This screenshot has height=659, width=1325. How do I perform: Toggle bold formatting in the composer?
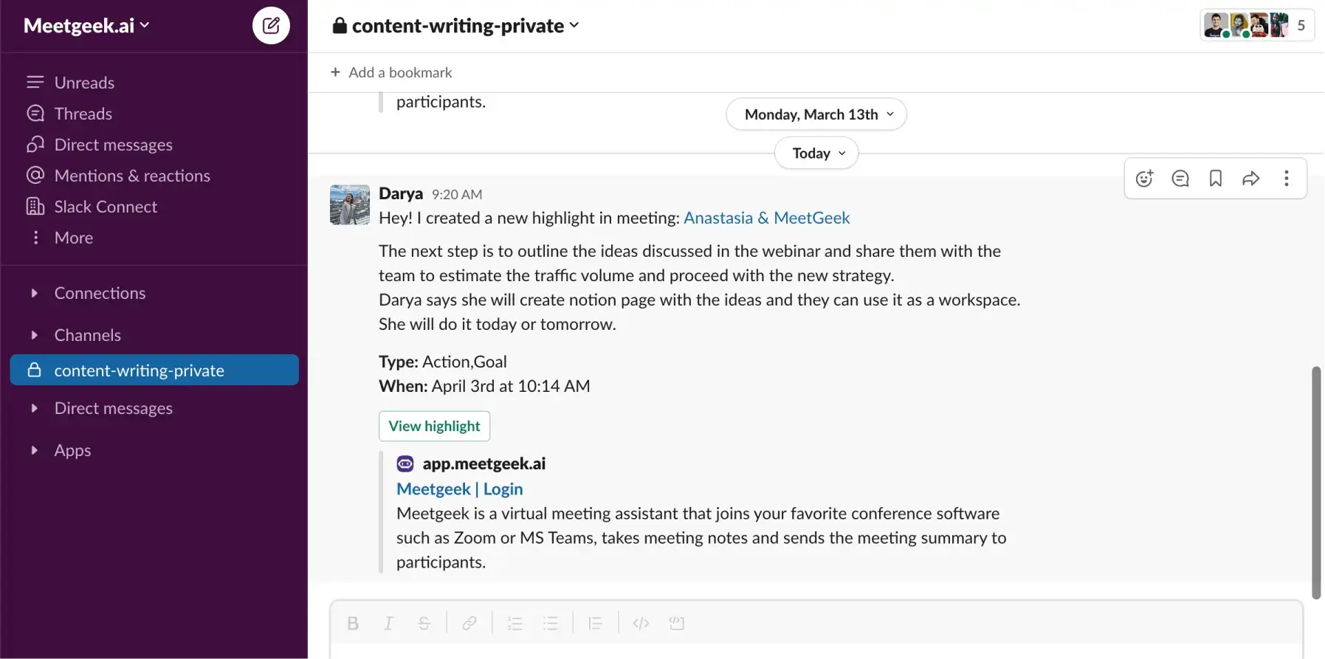[353, 623]
